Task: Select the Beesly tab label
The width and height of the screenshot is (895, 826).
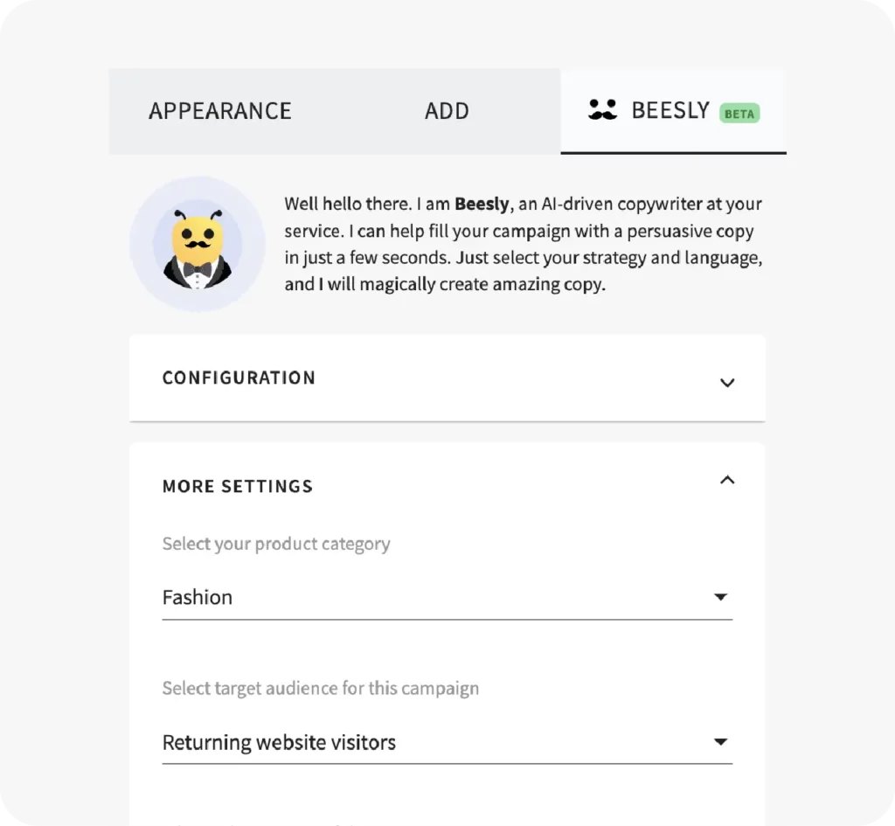Action: coord(670,110)
